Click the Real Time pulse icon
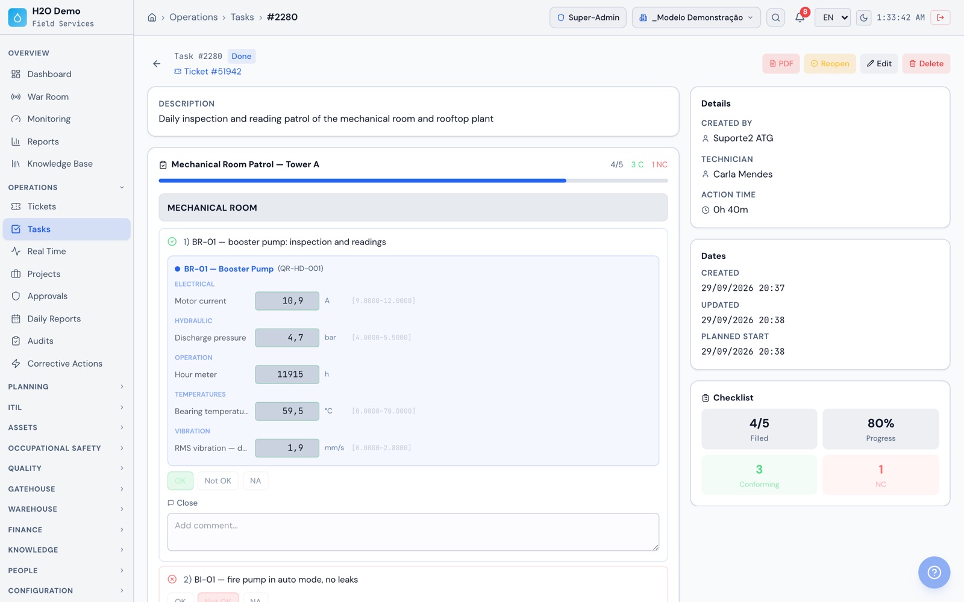This screenshot has width=964, height=602. 16,251
